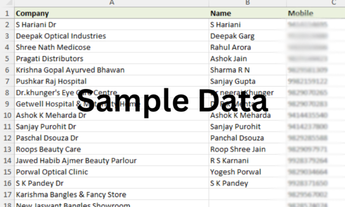The width and height of the screenshot is (345, 207).
Task: Select cell containing Krishna Gopal Ayurved Bhawan
Action: coord(112,70)
